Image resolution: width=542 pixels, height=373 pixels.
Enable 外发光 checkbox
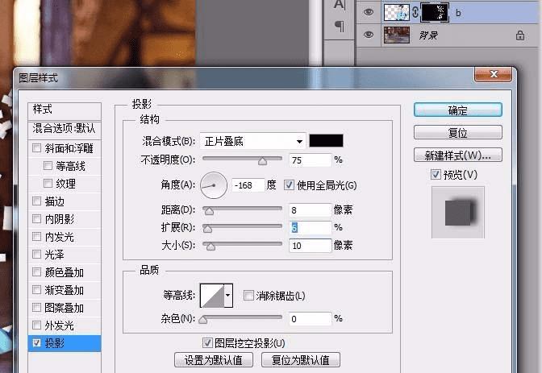click(36, 325)
